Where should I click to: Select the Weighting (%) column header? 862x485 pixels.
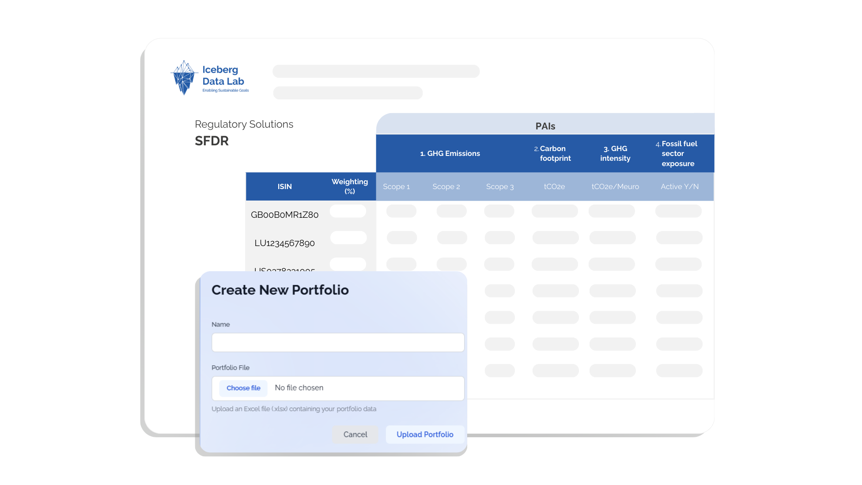pos(349,186)
